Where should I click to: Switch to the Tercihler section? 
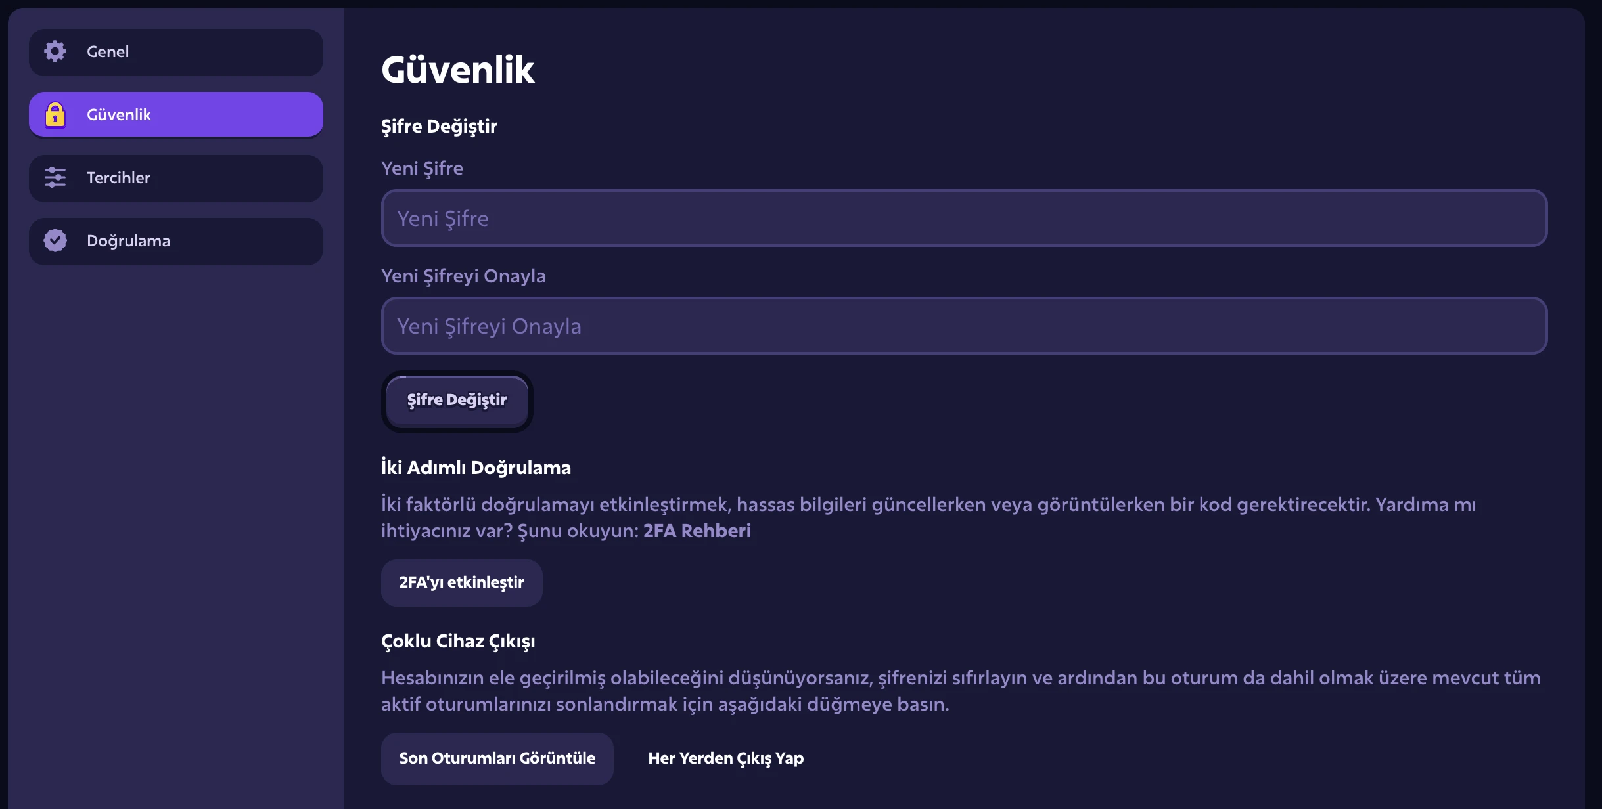coord(176,178)
